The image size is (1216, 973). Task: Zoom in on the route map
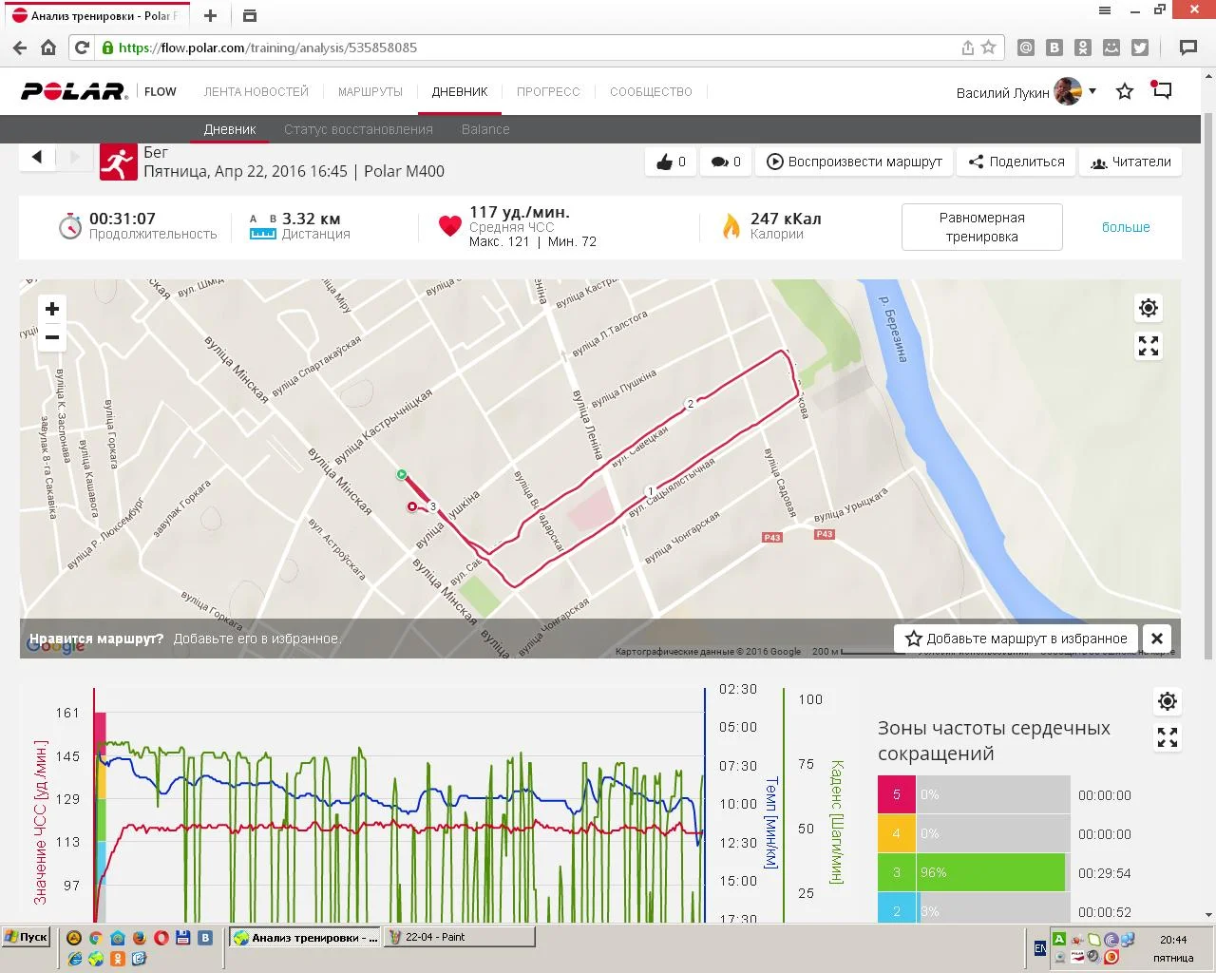coord(52,309)
